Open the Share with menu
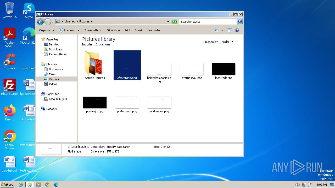The height and width of the screenshot is (188, 335). [93, 30]
